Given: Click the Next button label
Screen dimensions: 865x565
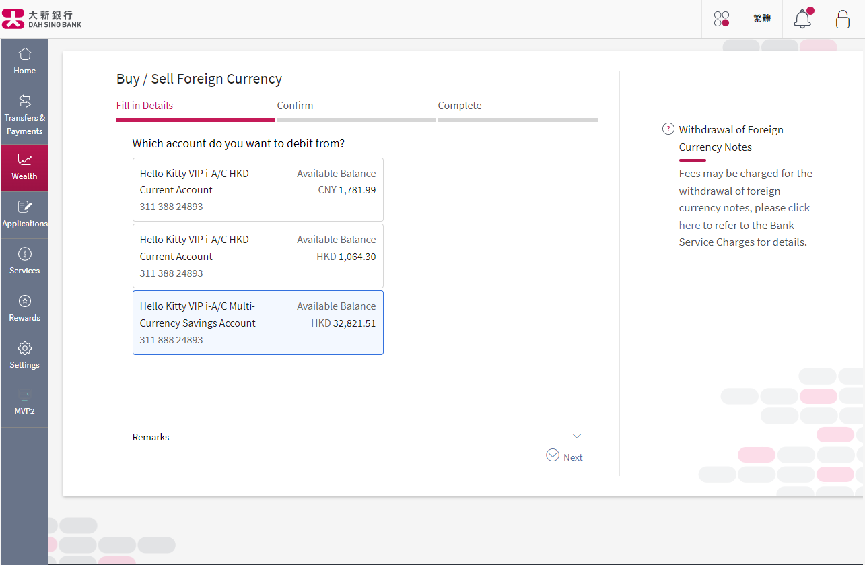Looking at the screenshot, I should (573, 457).
